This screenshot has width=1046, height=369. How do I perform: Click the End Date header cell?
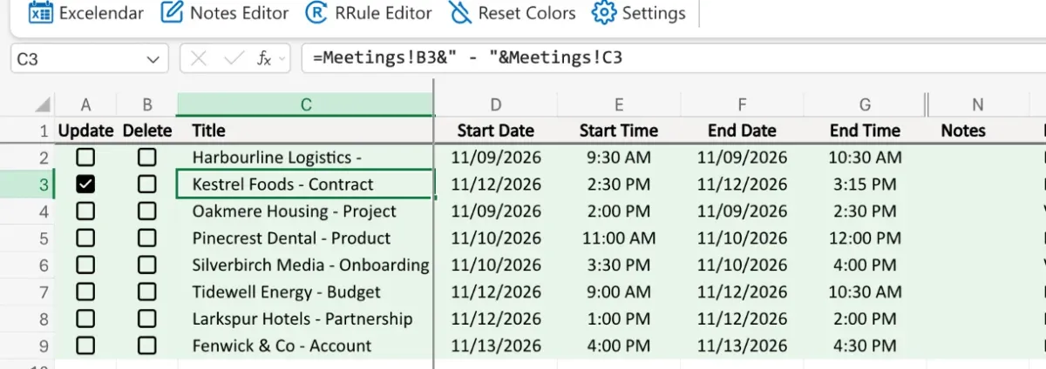click(x=742, y=131)
